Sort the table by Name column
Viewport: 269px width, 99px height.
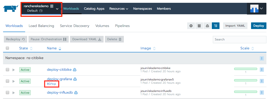tap(54, 48)
